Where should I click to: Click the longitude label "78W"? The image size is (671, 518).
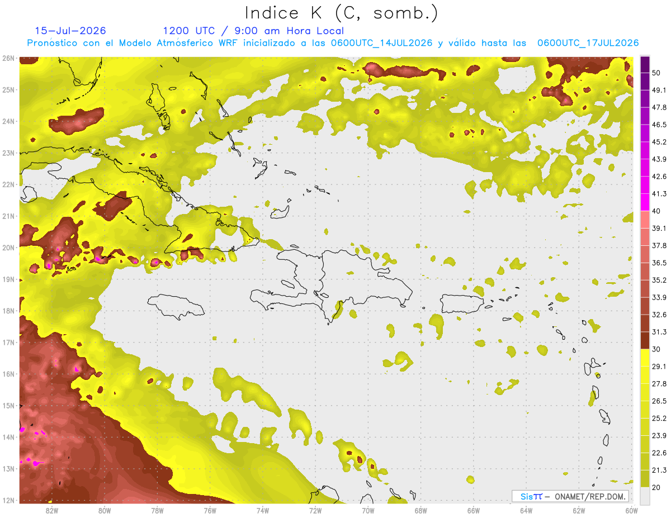[157, 511]
